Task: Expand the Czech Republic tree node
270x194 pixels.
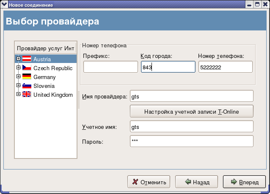Action: [x=19, y=68]
